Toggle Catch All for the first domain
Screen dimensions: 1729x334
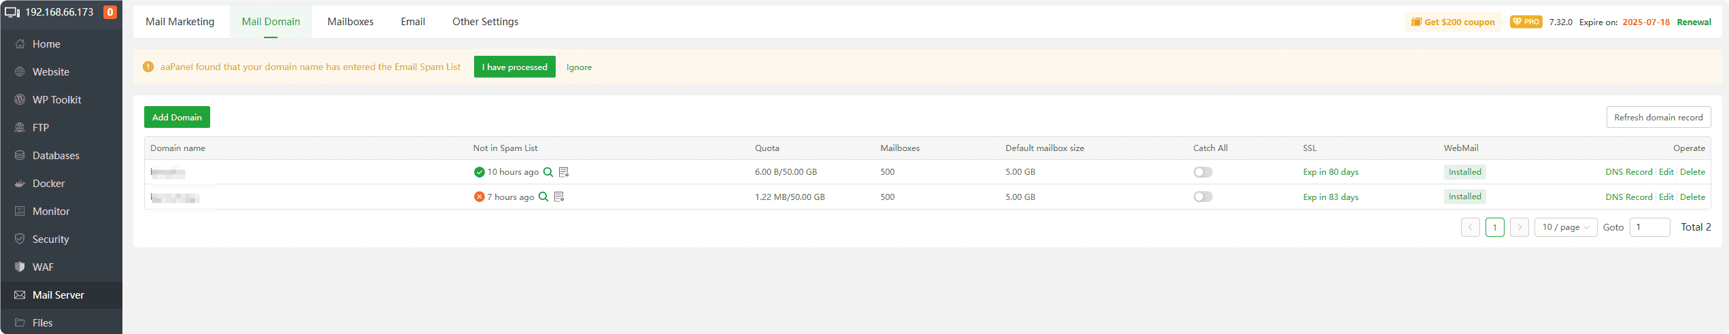pos(1203,172)
